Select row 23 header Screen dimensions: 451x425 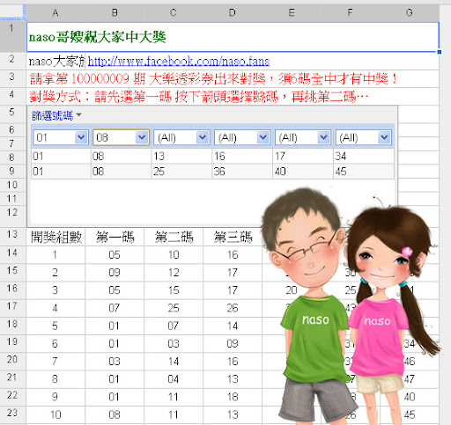13,414
